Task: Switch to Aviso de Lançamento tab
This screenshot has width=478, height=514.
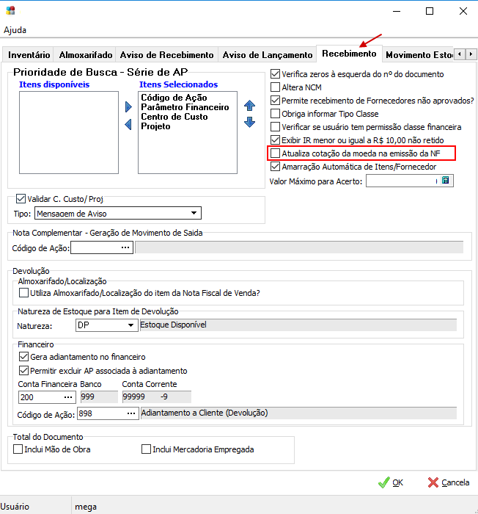Action: pos(268,55)
